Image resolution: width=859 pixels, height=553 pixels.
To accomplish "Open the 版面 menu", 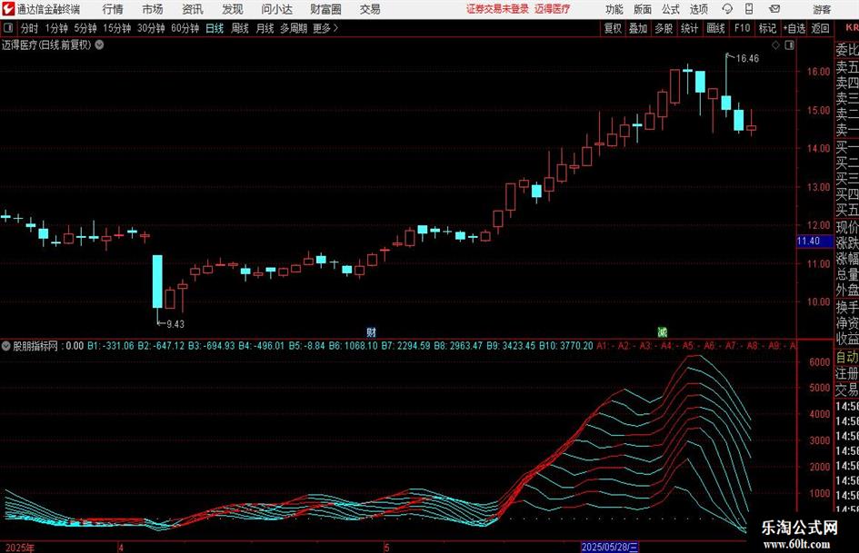I will click(642, 9).
